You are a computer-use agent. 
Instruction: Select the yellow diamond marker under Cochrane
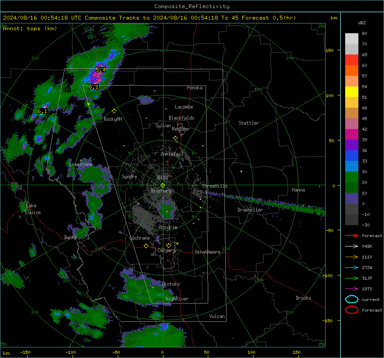coord(146,246)
